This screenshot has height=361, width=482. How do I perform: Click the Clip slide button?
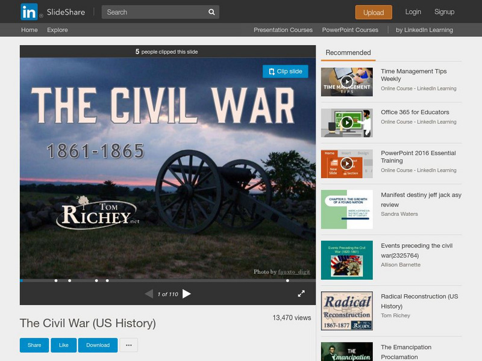286,70
